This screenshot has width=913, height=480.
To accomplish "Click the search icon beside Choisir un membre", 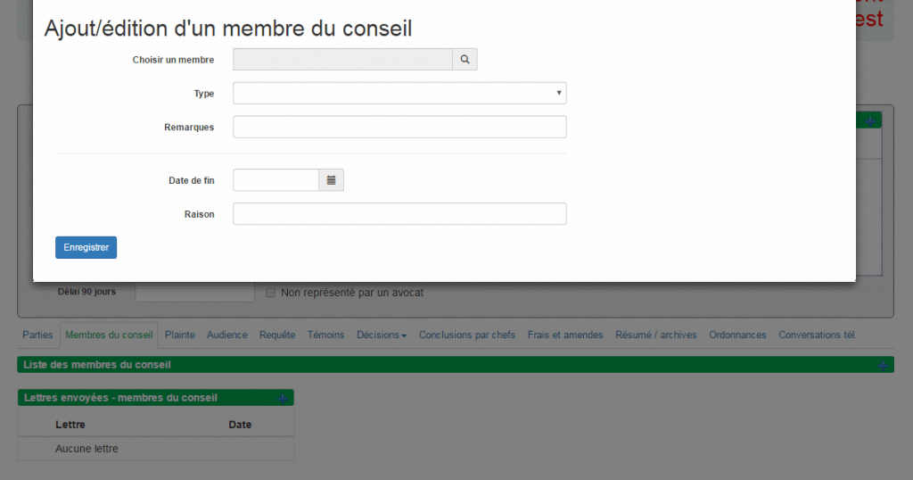I will click(x=465, y=60).
